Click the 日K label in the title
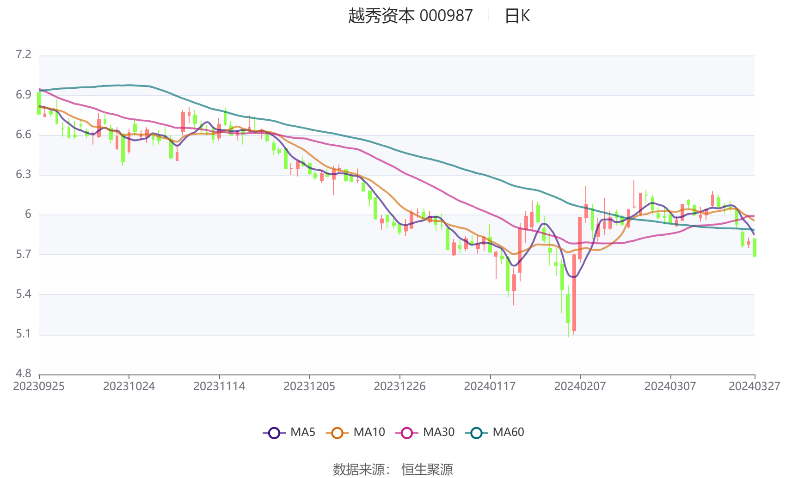786x478 pixels. tap(517, 16)
